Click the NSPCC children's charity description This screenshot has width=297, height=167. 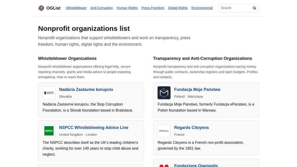pos(90,148)
